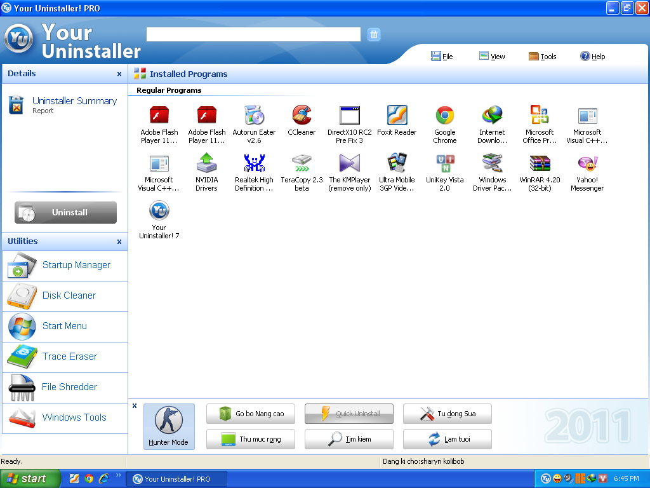Open the Start Menu utility

(65, 327)
